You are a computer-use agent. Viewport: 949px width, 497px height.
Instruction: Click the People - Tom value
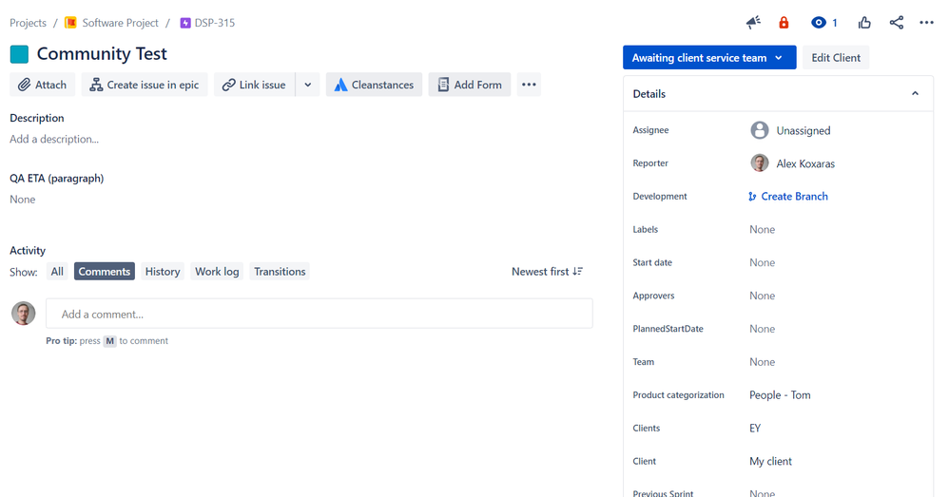[x=780, y=394]
